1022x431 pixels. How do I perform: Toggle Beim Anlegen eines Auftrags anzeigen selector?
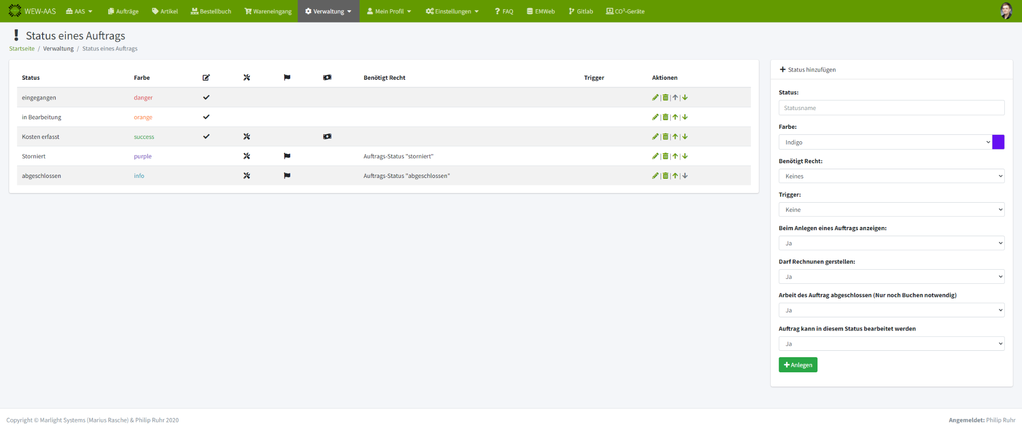[x=891, y=243]
